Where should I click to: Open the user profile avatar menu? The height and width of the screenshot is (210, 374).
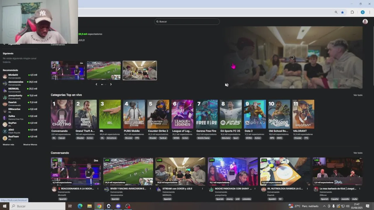pos(365,22)
